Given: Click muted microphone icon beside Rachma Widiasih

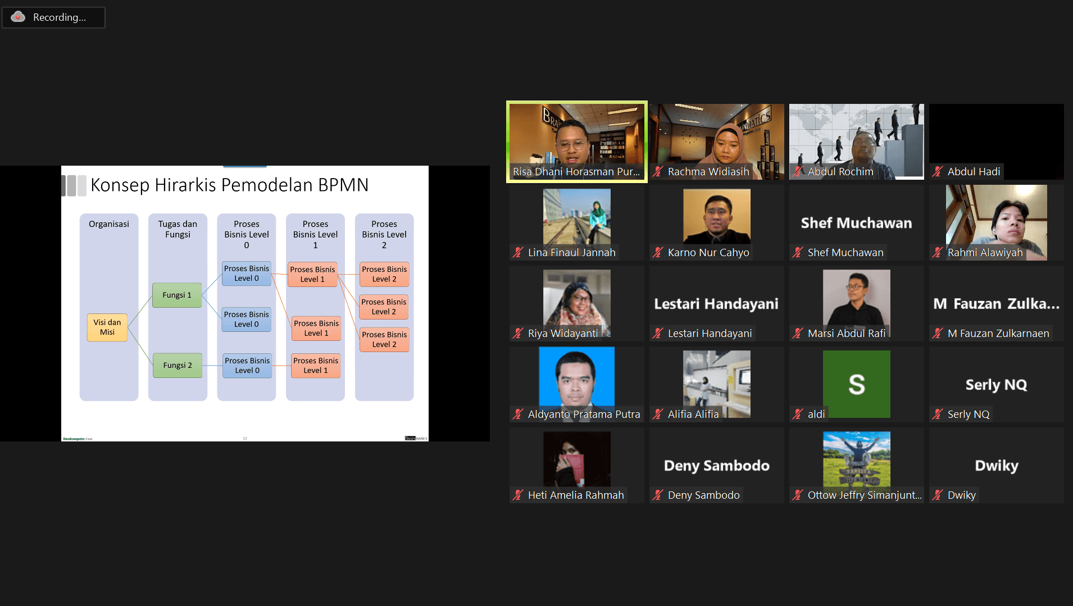Looking at the screenshot, I should (x=658, y=172).
